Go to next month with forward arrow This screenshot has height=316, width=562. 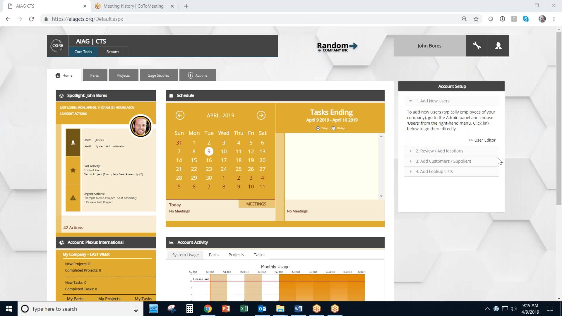coord(261,115)
